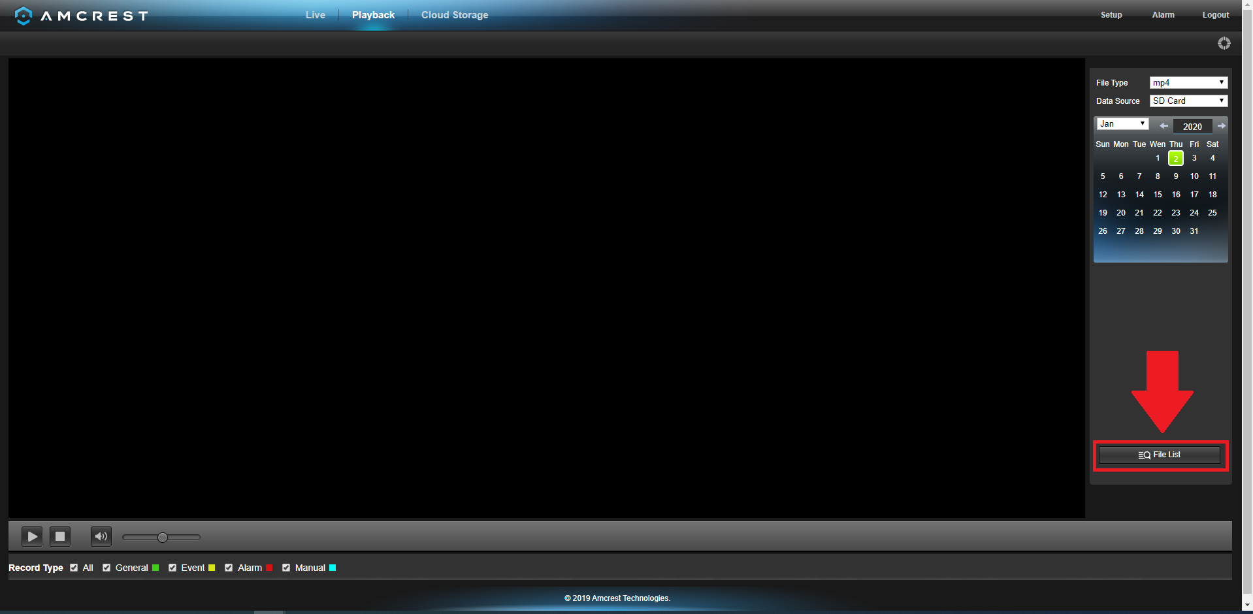Disable the Alarm record type checkbox

pyautogui.click(x=229, y=568)
